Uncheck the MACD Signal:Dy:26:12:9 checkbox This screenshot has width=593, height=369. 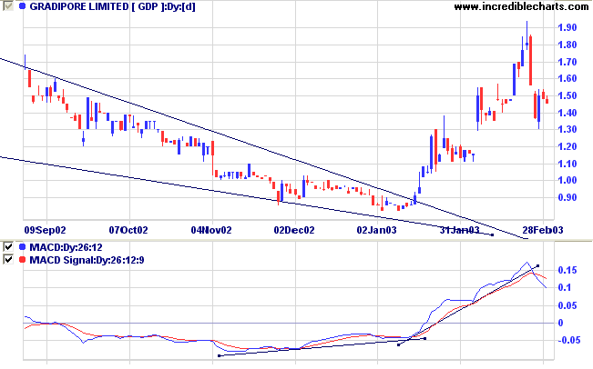click(8, 260)
